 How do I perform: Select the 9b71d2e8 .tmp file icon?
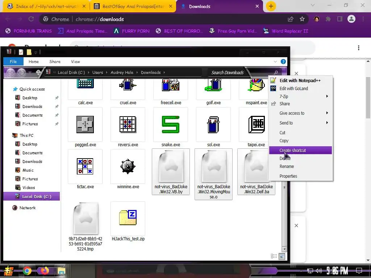pyautogui.click(x=86, y=218)
